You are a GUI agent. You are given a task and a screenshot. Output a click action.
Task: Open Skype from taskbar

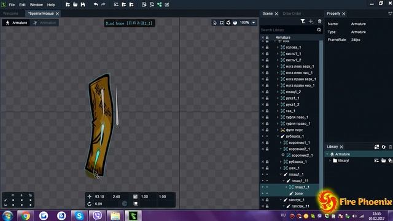pyautogui.click(x=79, y=215)
